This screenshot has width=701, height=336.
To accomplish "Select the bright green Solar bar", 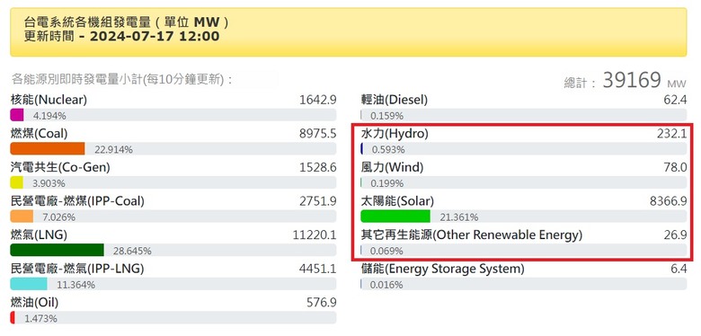I will pos(395,217).
